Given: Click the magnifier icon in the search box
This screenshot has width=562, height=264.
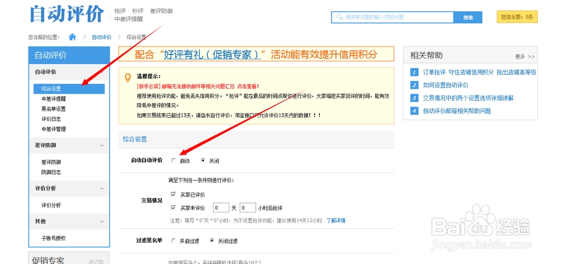Looking at the screenshot, I should 339,17.
